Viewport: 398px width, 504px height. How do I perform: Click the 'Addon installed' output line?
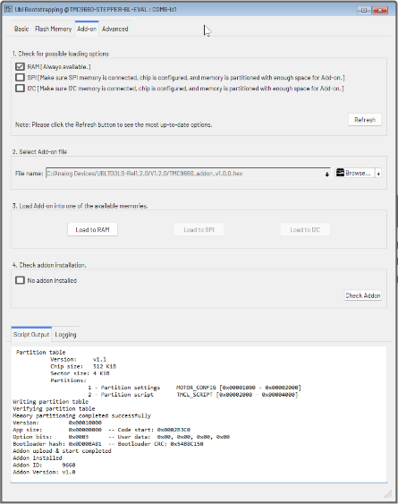coord(38,457)
